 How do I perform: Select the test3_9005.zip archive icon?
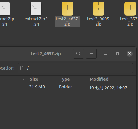point(99,9)
